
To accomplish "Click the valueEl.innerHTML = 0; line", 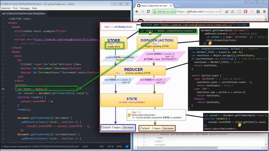I will tap(37, 102).
